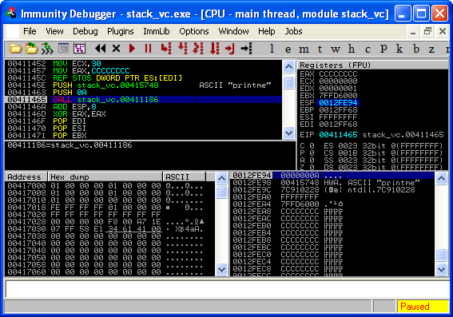
Task: Click the command input field
Action: coord(227,289)
